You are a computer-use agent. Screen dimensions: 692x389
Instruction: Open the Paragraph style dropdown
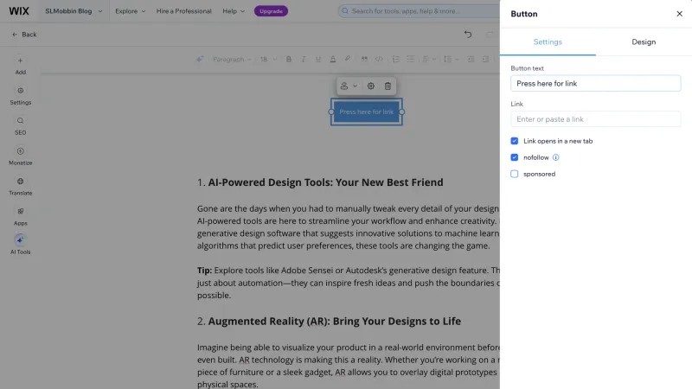(232, 59)
